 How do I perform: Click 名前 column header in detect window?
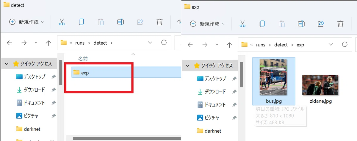click(83, 59)
